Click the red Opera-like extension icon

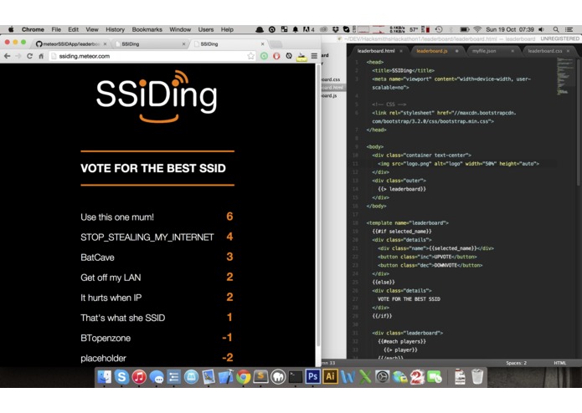pyautogui.click(x=276, y=56)
